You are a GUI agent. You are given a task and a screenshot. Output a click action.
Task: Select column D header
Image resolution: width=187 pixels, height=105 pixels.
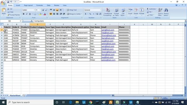point(38,24)
